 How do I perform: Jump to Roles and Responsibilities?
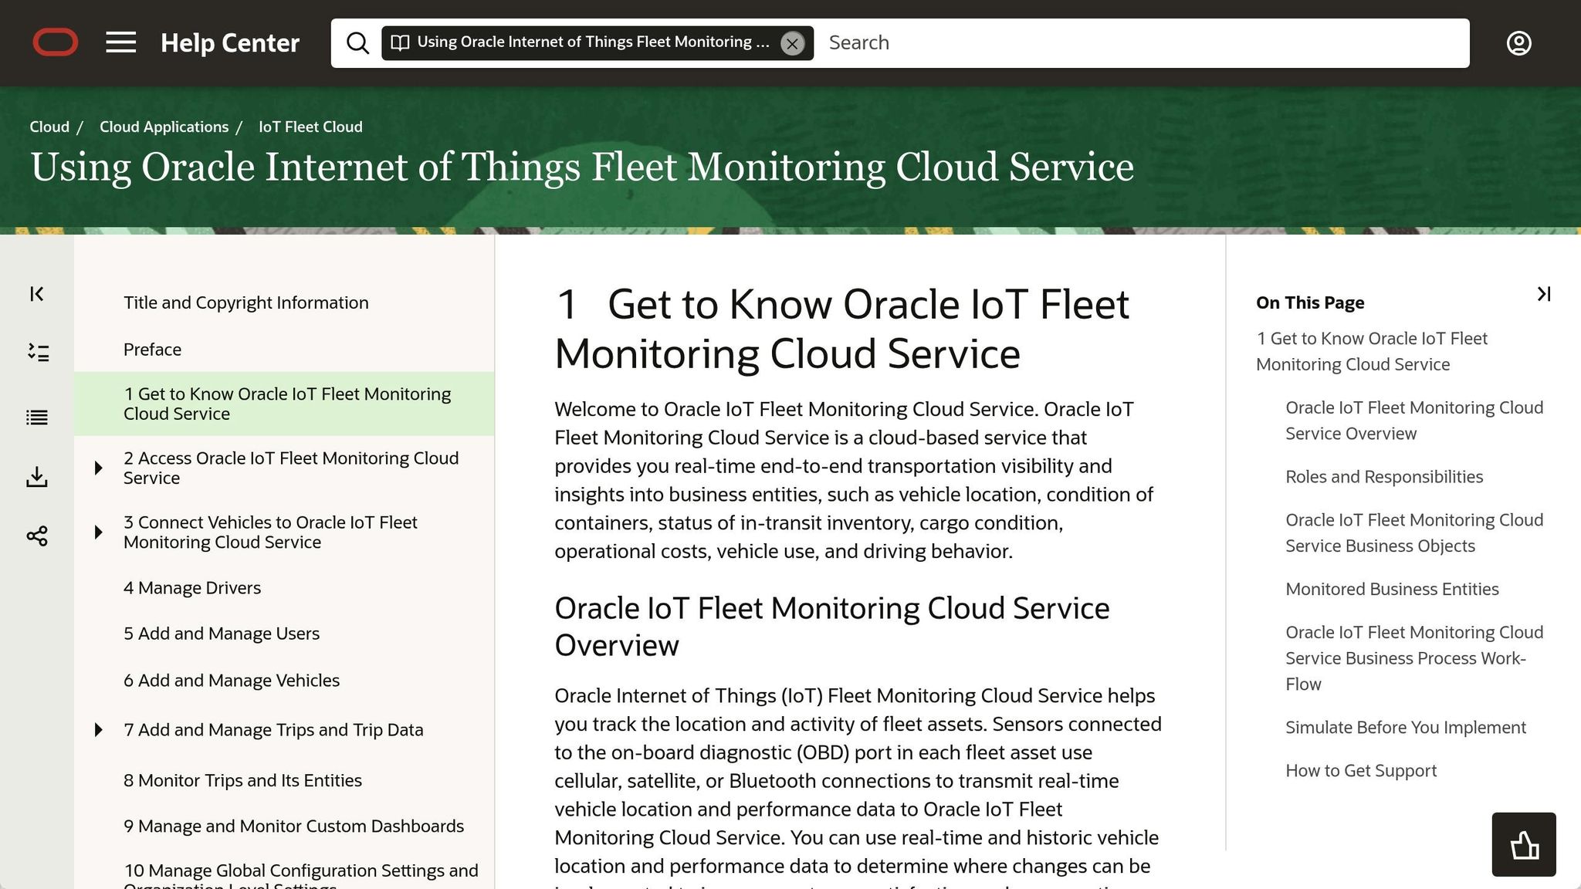tap(1384, 477)
